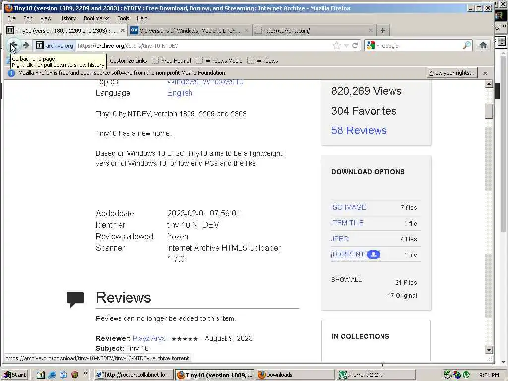
Task: Click the vertical scrollbar thumb
Action: pos(489,111)
